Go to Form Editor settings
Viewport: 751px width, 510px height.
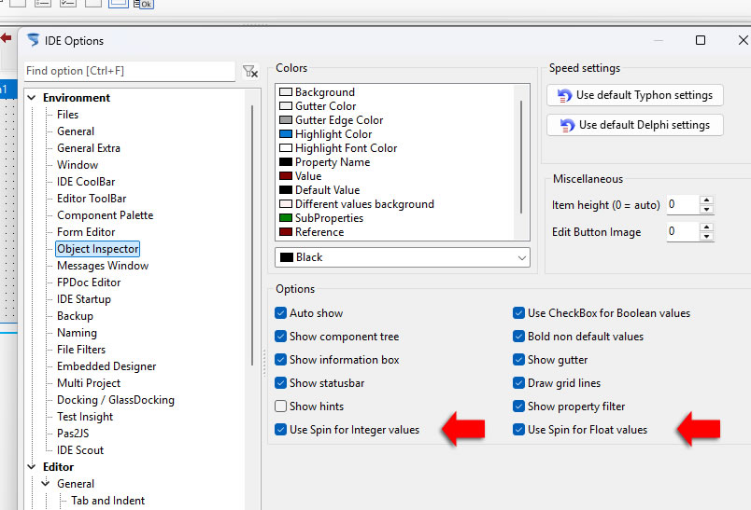tap(86, 232)
